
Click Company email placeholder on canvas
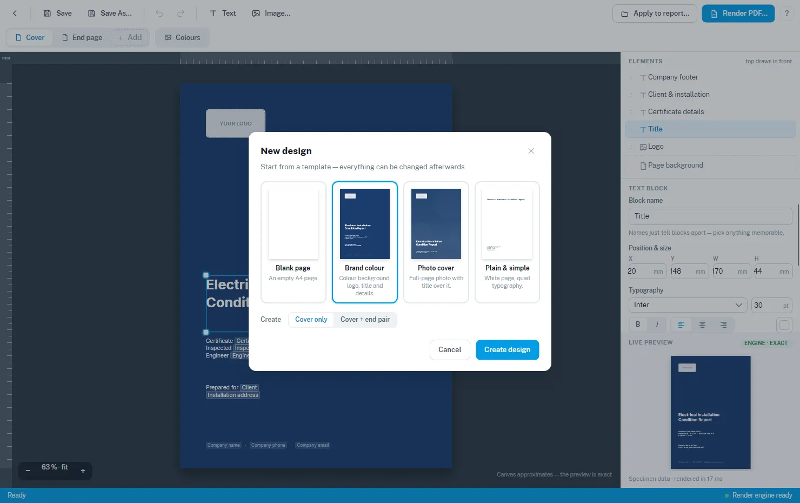click(312, 446)
